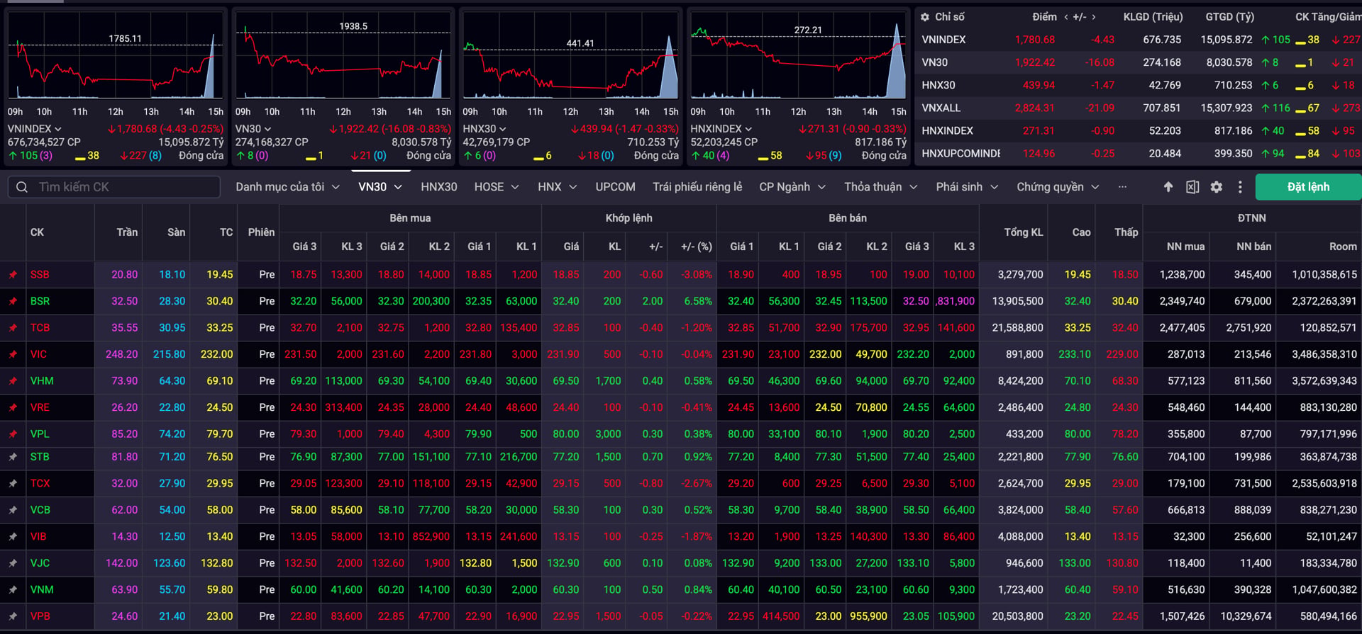Open the HNX30 intraday chart
Viewport: 1362px width, 634px height.
[x=571, y=57]
